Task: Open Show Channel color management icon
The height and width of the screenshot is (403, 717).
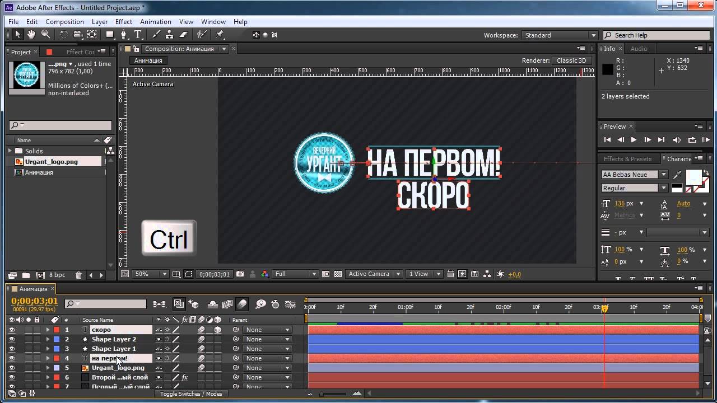Action: [x=265, y=274]
